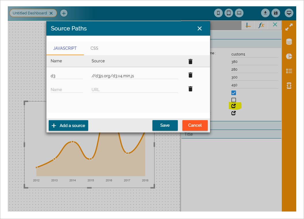Viewport: 304px width, 219px height.
Task: Open the preview monitor icon
Action: pos(289,13)
